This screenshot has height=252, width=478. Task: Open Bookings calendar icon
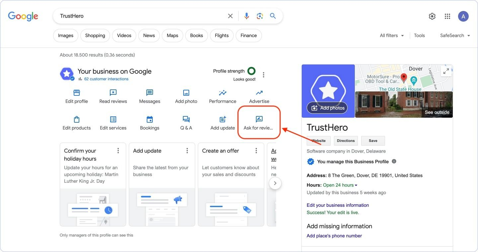click(150, 120)
